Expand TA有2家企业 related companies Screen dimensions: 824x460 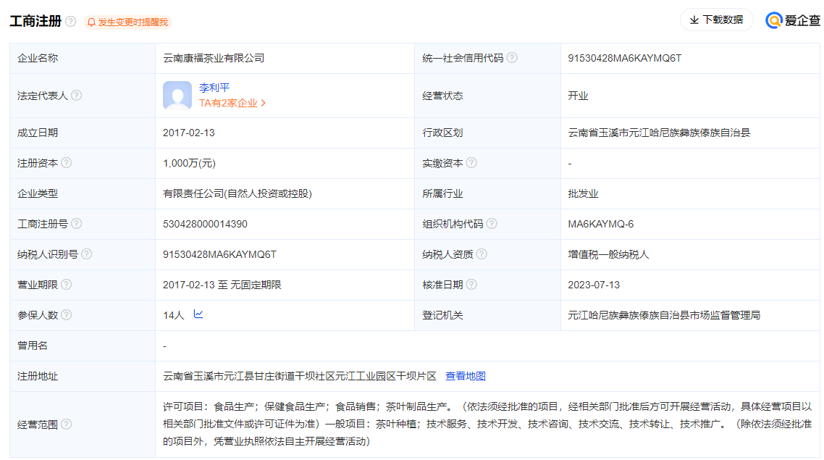click(x=232, y=104)
